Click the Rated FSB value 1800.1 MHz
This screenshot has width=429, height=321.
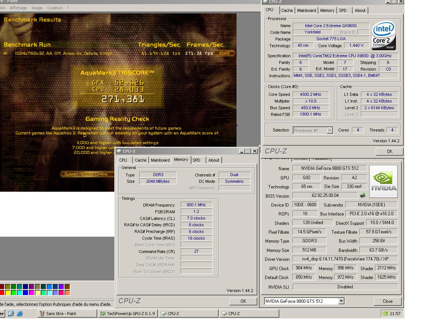pyautogui.click(x=311, y=114)
